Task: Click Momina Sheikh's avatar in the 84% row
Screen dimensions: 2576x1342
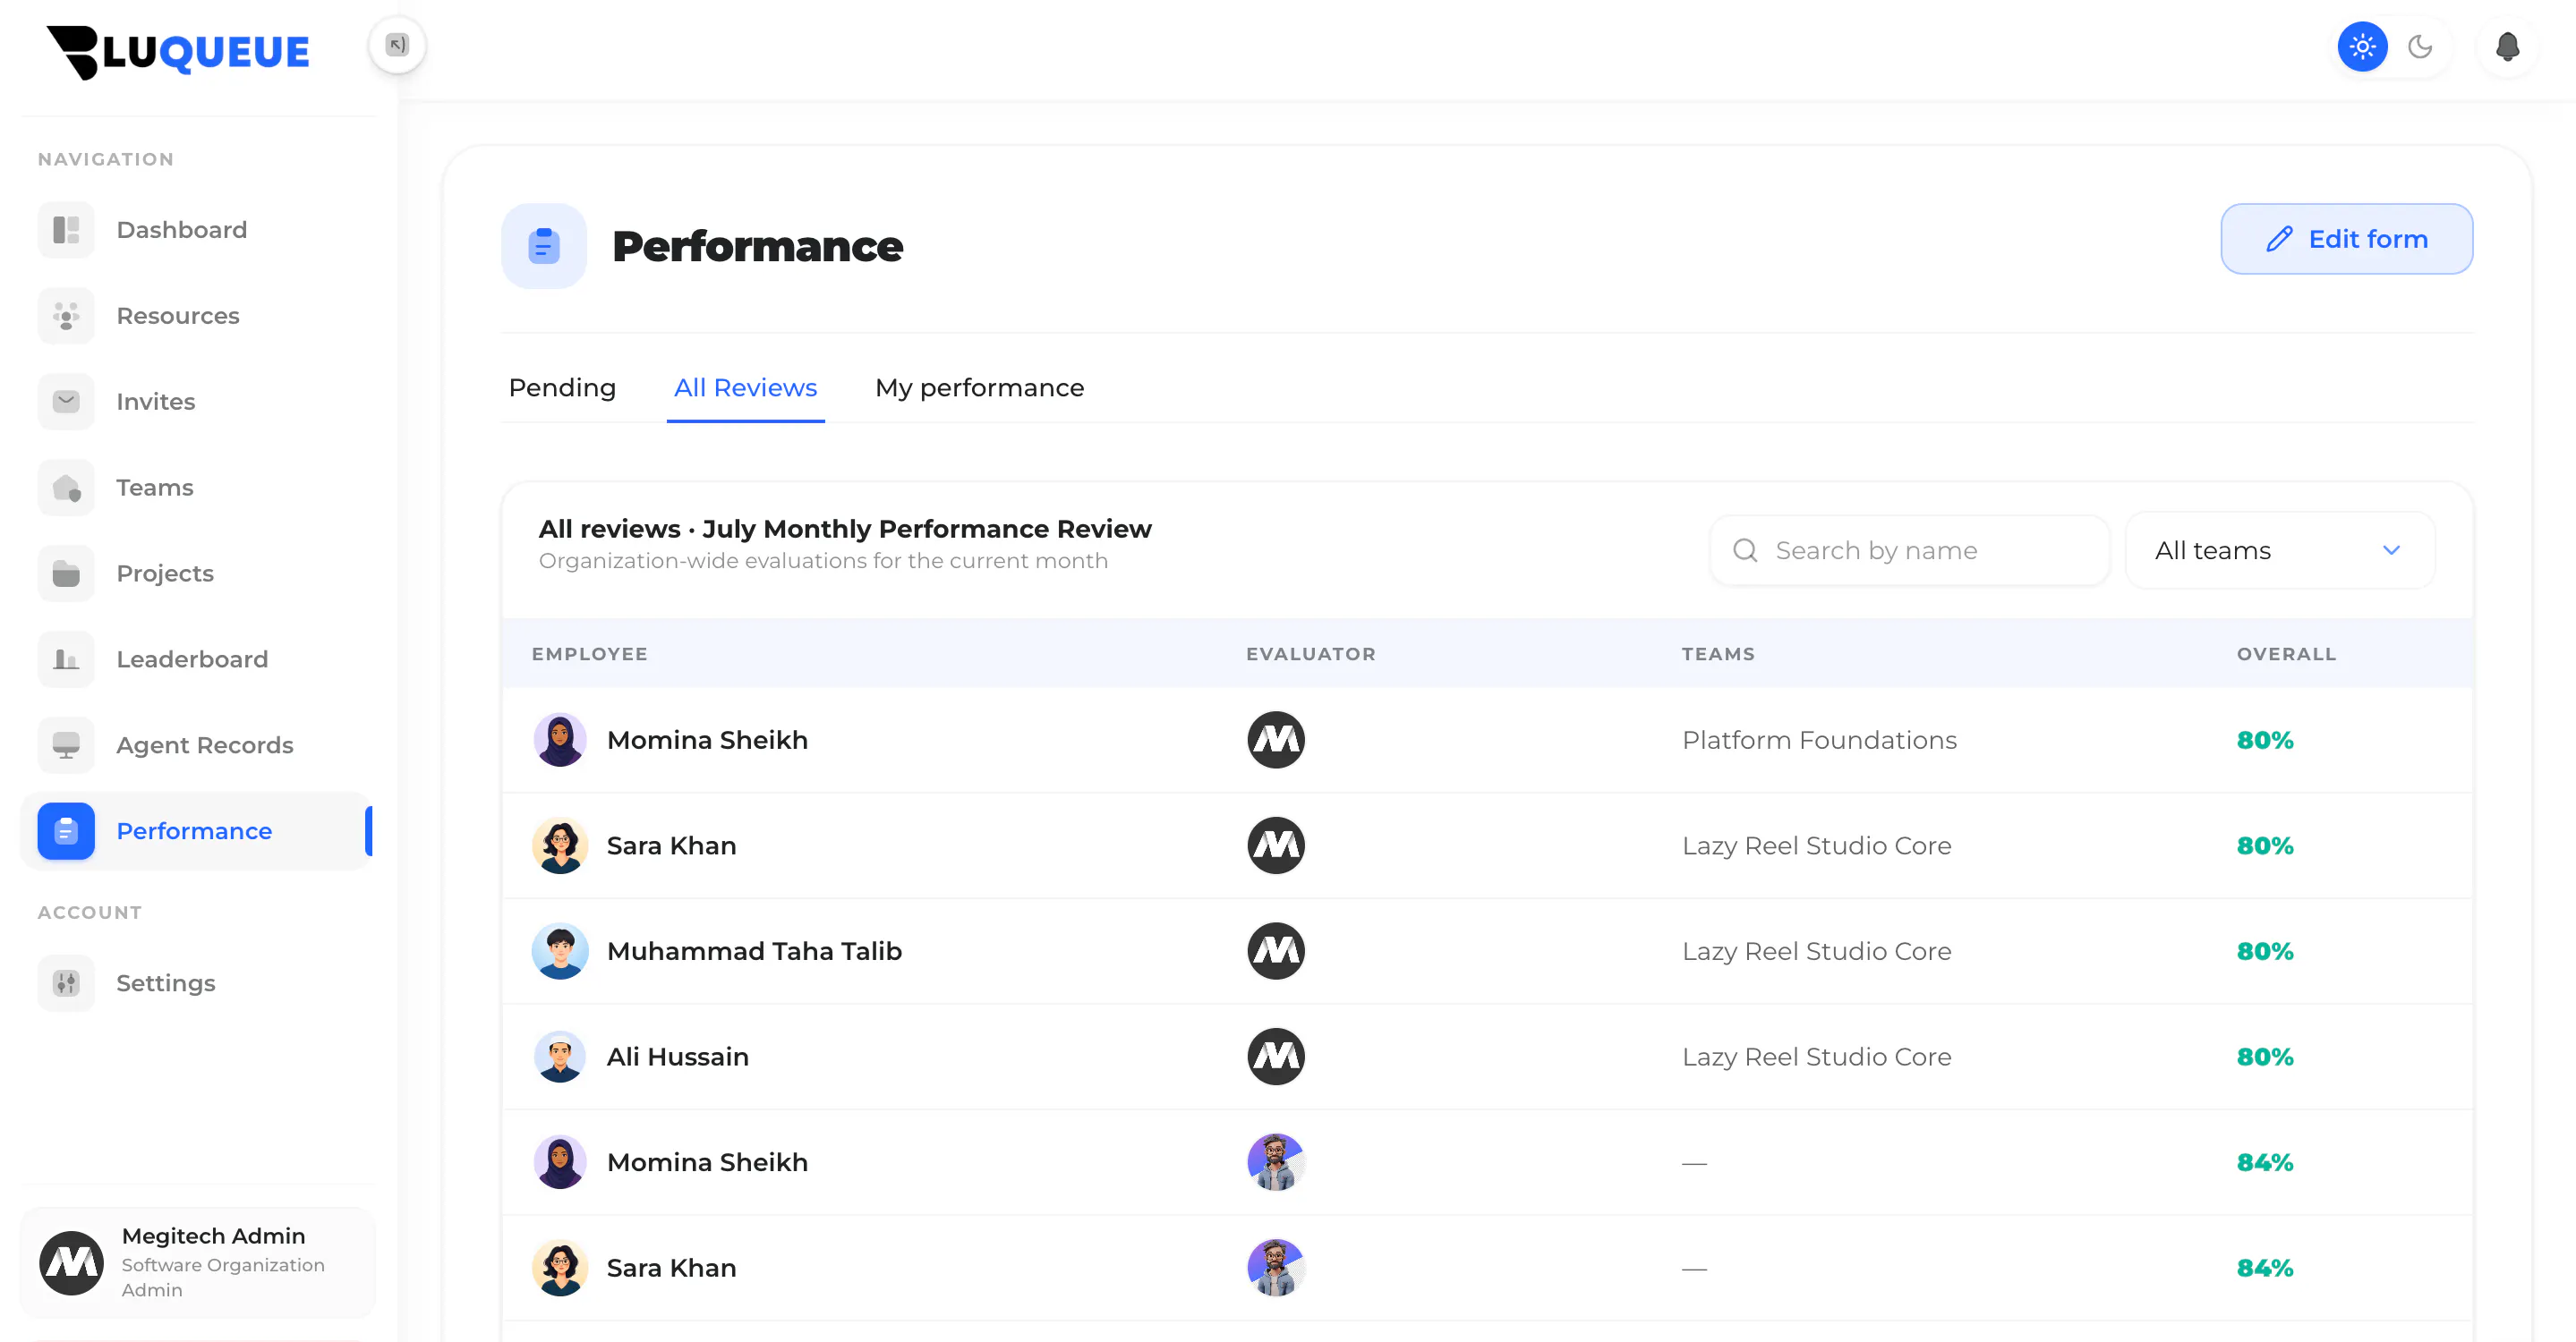Action: point(560,1163)
